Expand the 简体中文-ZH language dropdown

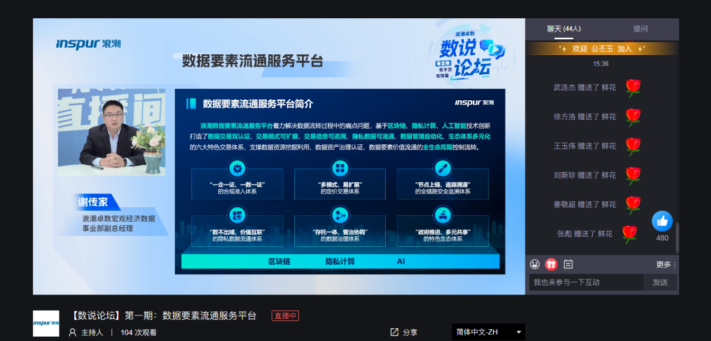point(488,332)
